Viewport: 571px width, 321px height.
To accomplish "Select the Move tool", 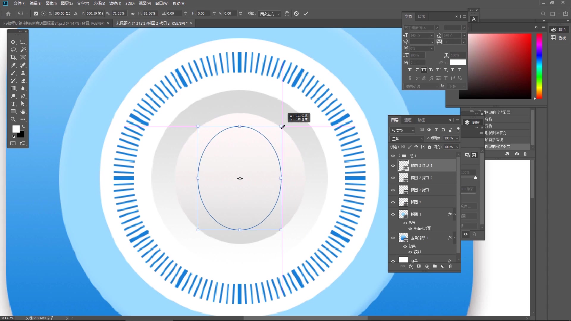I will (x=13, y=42).
